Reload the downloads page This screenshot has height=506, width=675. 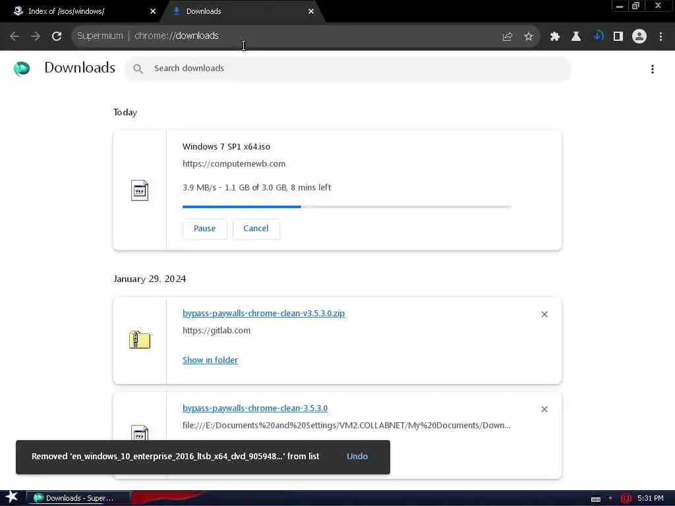(x=57, y=37)
